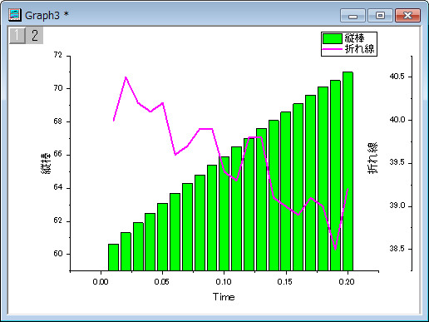Image resolution: width=429 pixels, height=322 pixels.
Task: Select the left axis title 縦棒
Action: point(46,163)
